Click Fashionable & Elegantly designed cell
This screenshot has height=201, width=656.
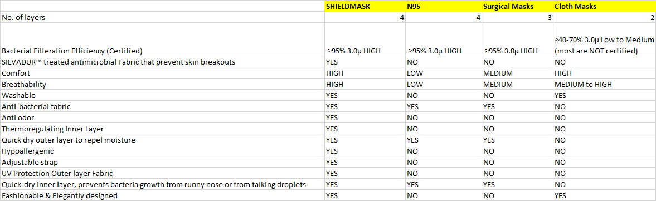163,195
